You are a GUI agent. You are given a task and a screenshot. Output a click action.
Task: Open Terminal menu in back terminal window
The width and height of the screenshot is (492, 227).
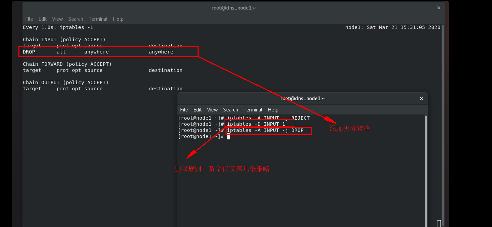(98, 19)
